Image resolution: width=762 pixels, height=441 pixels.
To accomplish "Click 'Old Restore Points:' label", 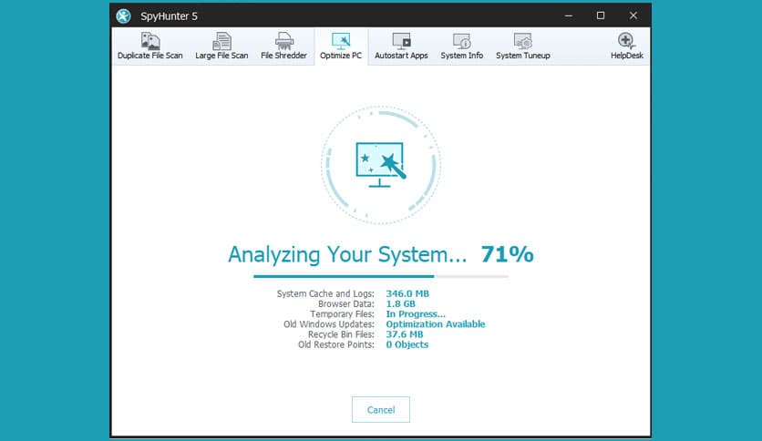I will coord(336,344).
